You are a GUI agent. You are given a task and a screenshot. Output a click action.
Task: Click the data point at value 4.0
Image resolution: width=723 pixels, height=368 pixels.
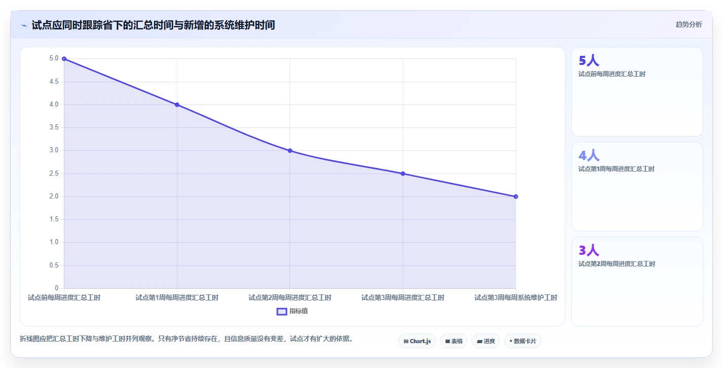coord(177,105)
